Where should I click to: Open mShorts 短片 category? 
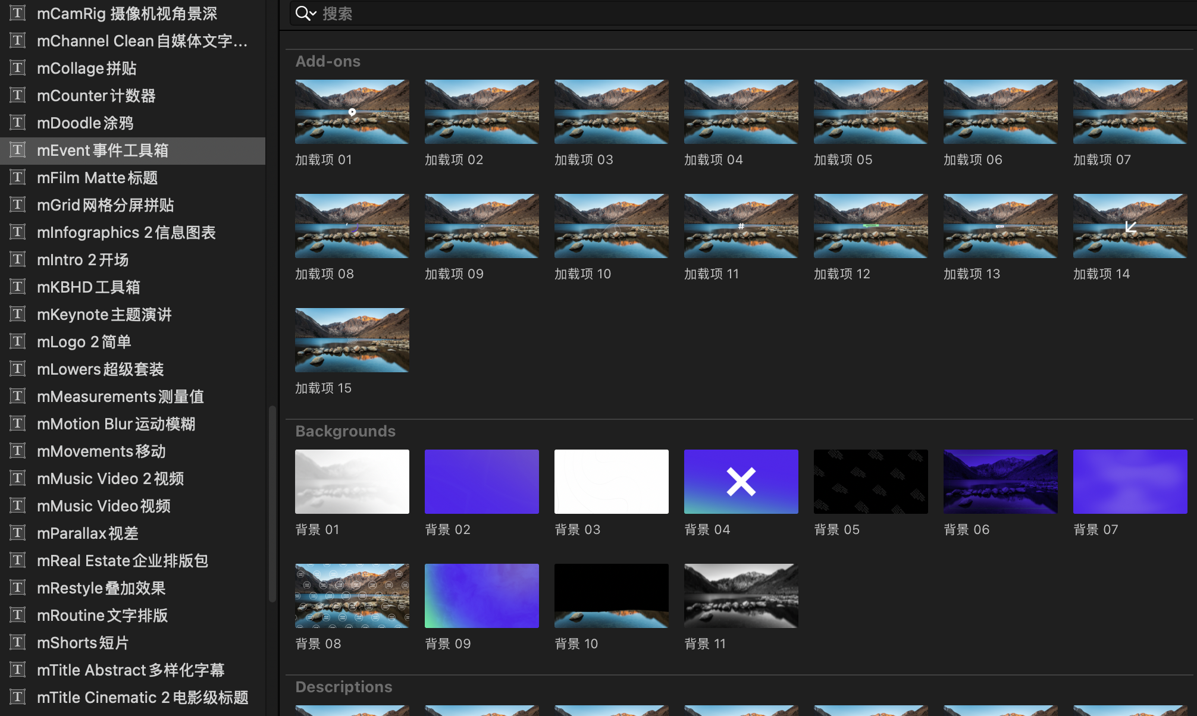tap(133, 643)
